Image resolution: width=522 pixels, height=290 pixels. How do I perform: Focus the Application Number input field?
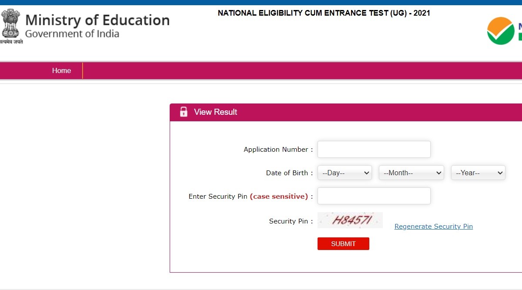click(x=374, y=149)
